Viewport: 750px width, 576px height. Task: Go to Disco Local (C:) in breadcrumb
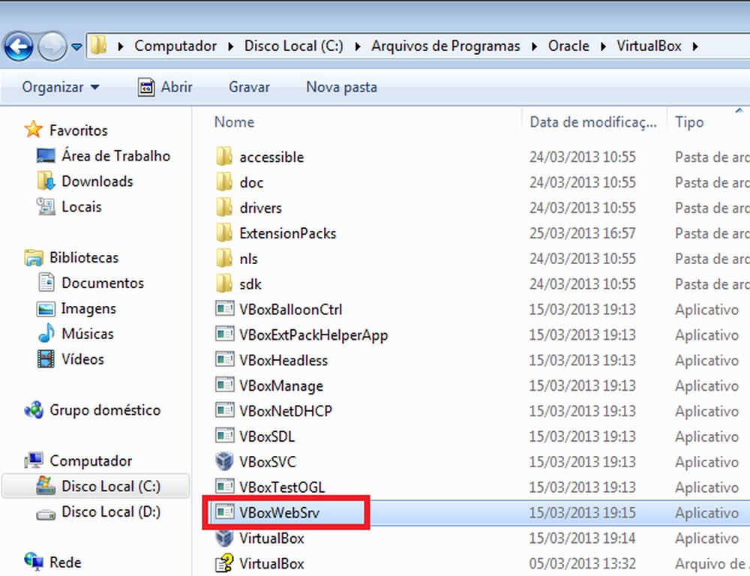(293, 46)
